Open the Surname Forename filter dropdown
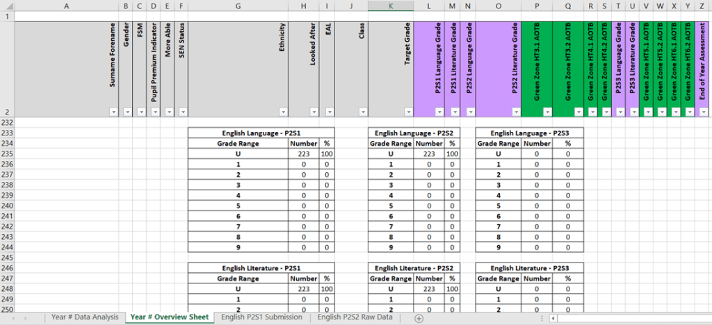Viewport: 712px width, 325px height. tap(113, 112)
